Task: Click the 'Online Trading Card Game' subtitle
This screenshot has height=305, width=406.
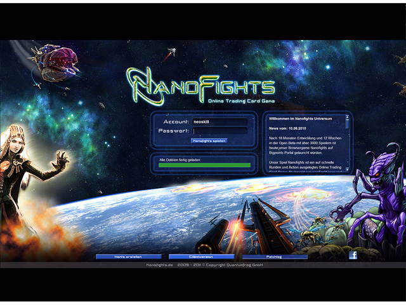Action: (x=241, y=101)
